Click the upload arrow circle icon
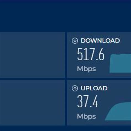The width and height of the screenshot is (131, 131). point(75,88)
